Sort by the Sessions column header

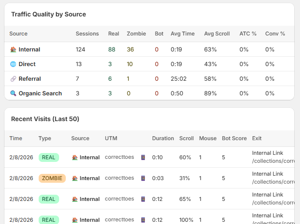[x=87, y=34]
